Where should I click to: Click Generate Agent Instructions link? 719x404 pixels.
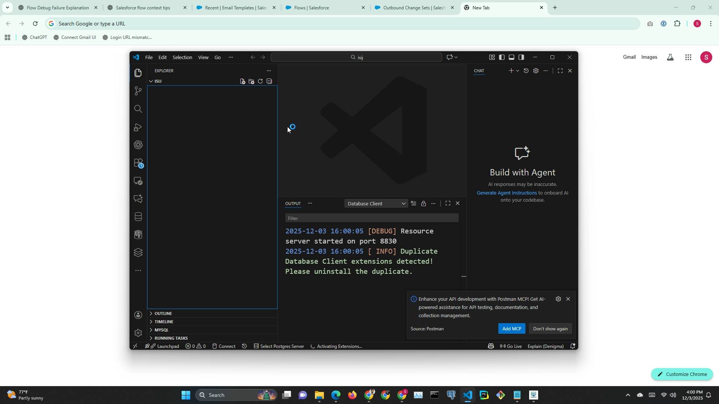point(507,193)
